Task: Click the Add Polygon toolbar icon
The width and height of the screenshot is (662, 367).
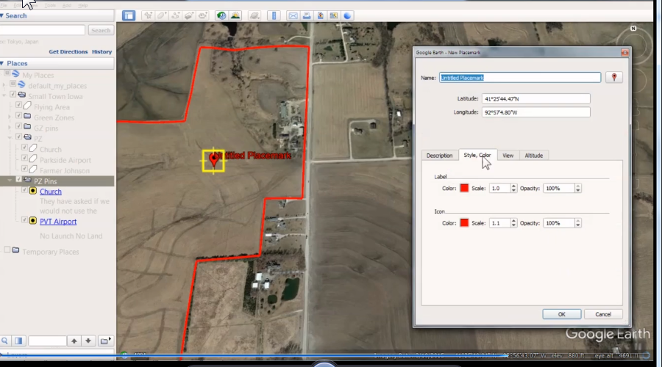Action: [162, 15]
